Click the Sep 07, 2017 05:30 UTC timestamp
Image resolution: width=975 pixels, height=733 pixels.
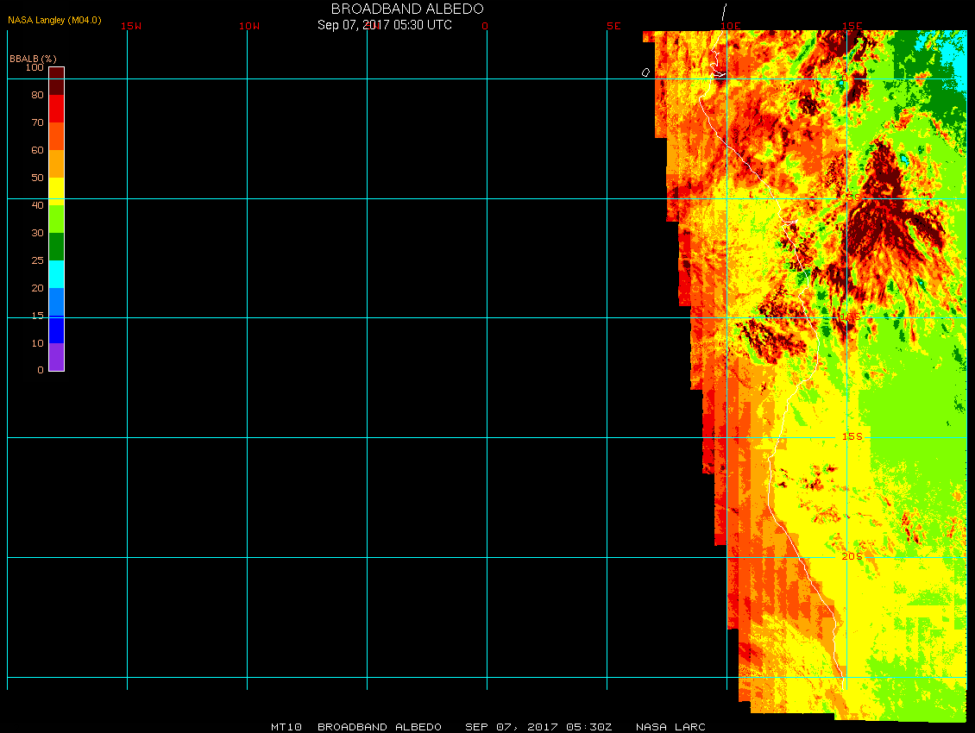(384, 25)
